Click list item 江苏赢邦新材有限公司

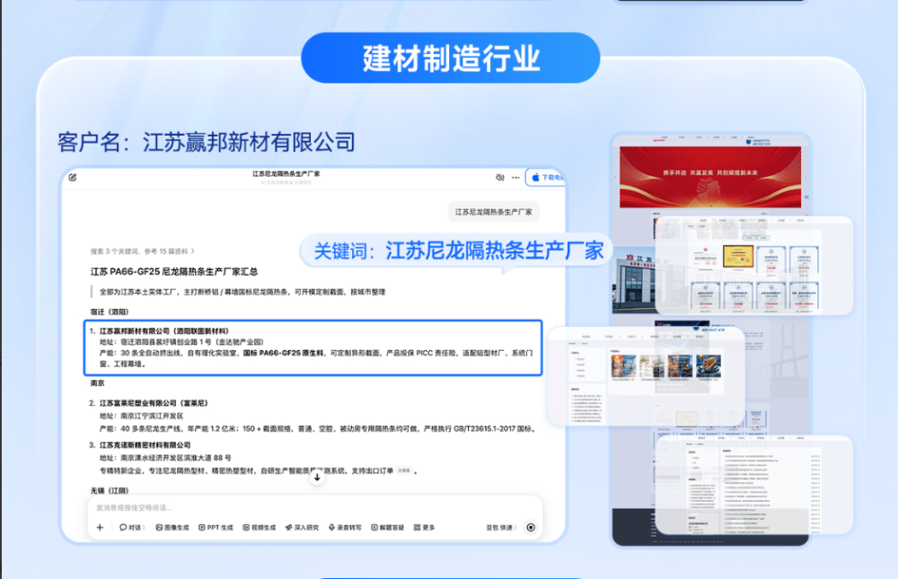point(163,331)
